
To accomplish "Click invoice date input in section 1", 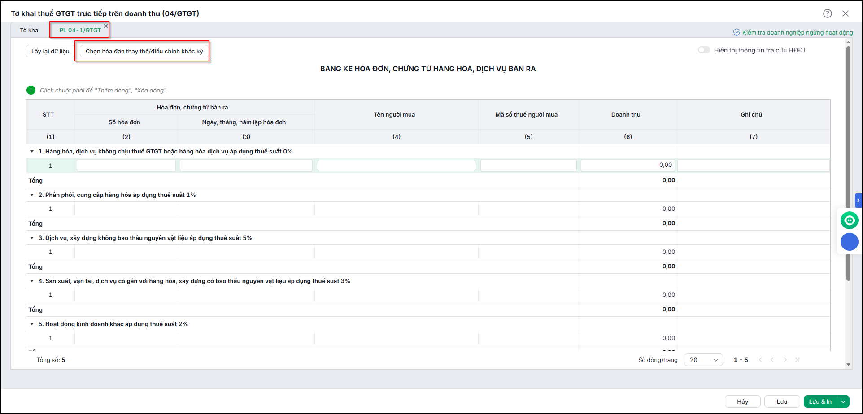I will (246, 166).
